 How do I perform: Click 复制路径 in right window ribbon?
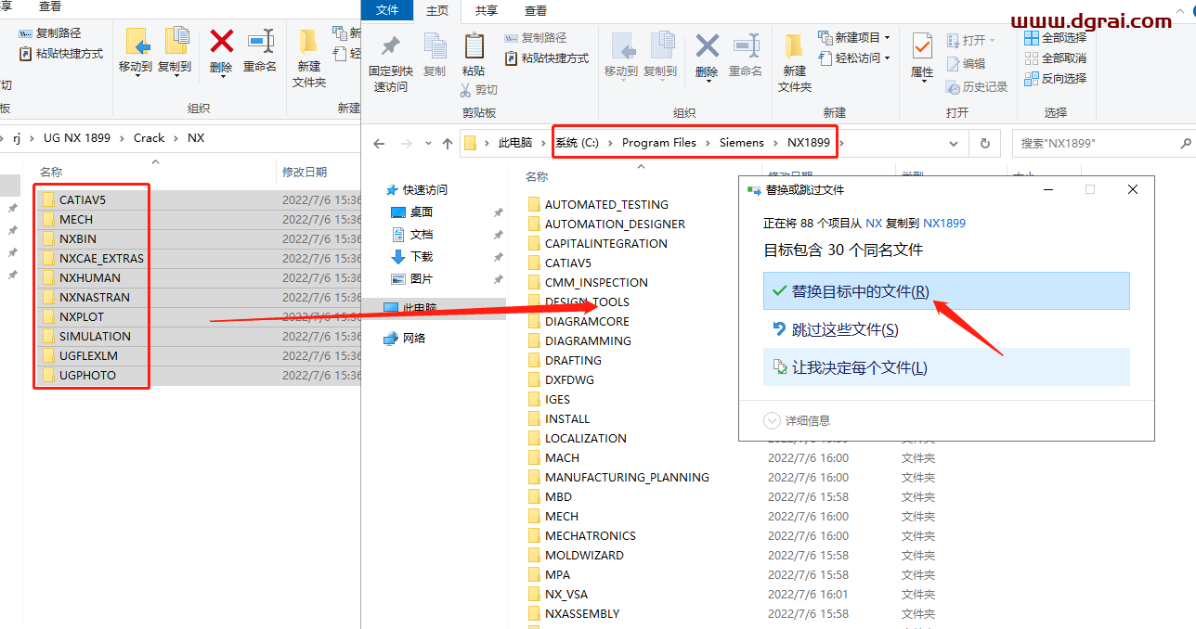pyautogui.click(x=535, y=38)
